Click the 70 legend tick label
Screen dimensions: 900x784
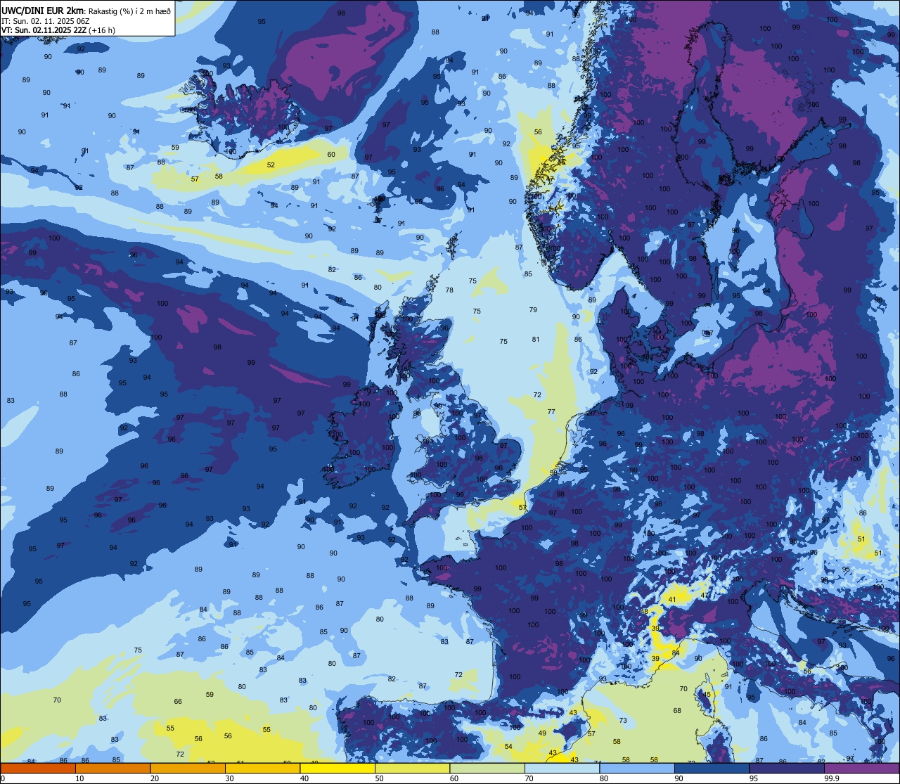[x=529, y=778]
